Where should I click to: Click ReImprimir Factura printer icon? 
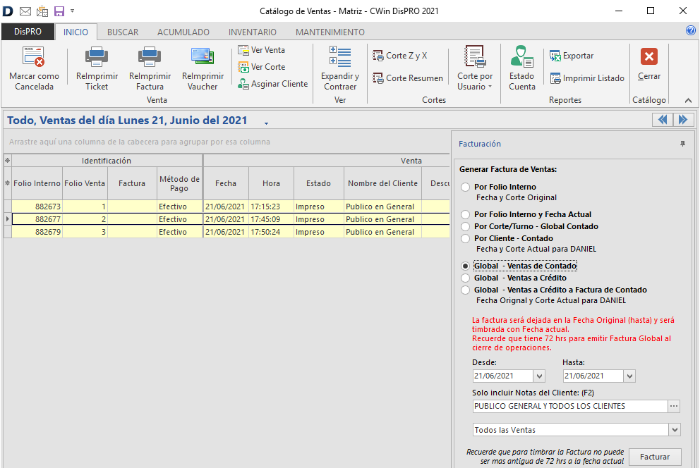pyautogui.click(x=150, y=56)
